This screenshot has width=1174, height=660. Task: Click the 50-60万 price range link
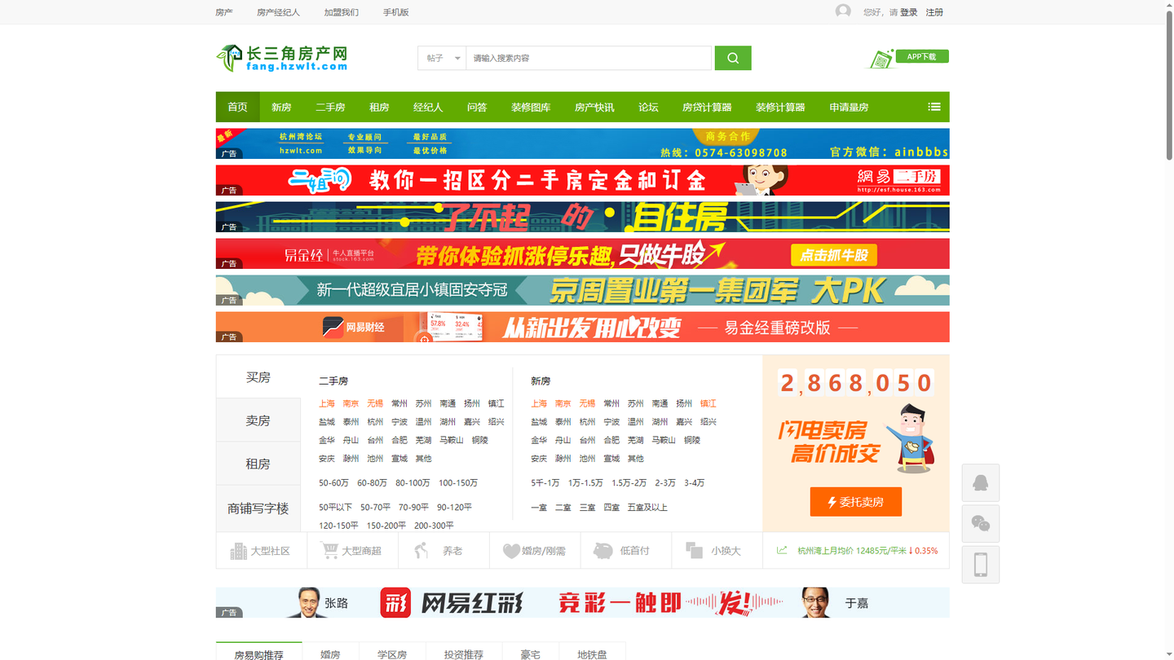pos(333,483)
